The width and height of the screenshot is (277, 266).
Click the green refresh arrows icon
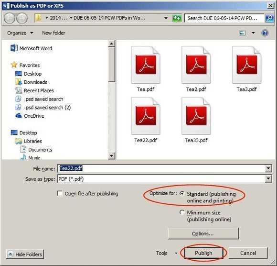point(177,18)
